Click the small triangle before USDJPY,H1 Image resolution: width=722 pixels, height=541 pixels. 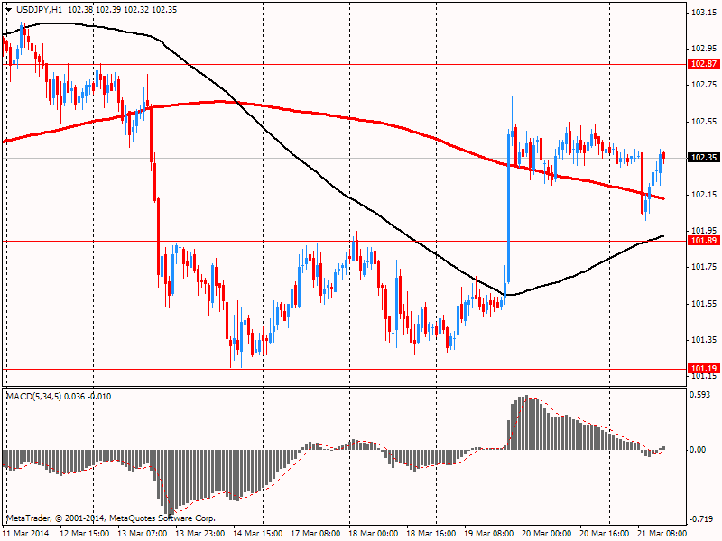click(9, 10)
